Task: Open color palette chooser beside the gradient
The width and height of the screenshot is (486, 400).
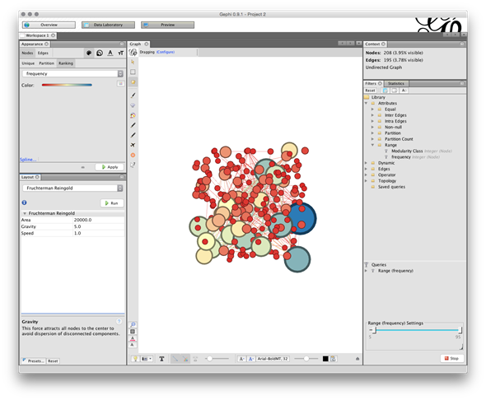Action: [120, 84]
